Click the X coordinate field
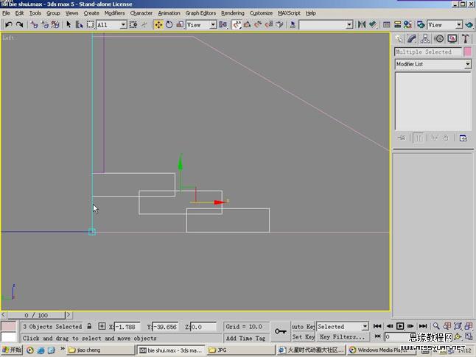Image resolution: width=476 pixels, height=357 pixels. coord(127,327)
